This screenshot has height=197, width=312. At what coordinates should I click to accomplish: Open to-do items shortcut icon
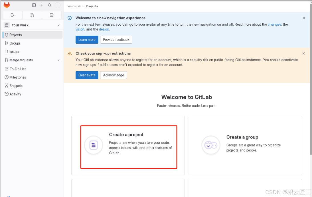pos(52,15)
